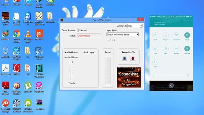Screen dimensions: 204x115
Task: Open the SoundWire Server desktop shortcut
Action: tap(5, 19)
